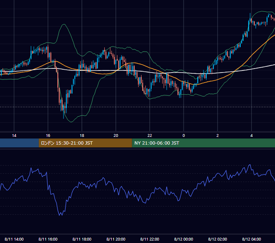Click the 8/11 16:00 date label
275x243 pixels.
point(48,239)
